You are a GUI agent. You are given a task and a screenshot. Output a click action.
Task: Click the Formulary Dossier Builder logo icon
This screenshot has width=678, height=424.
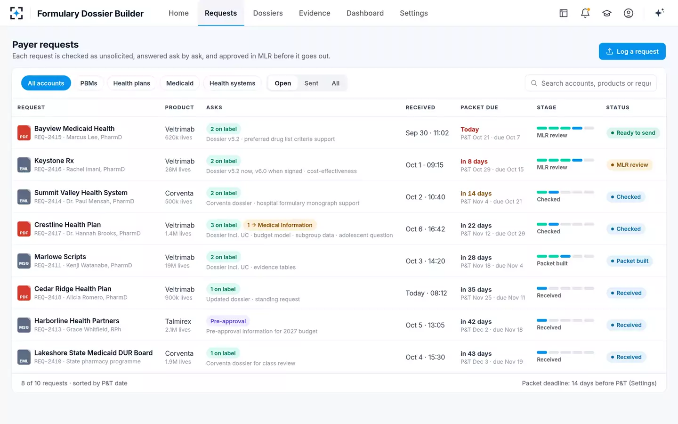pyautogui.click(x=16, y=13)
